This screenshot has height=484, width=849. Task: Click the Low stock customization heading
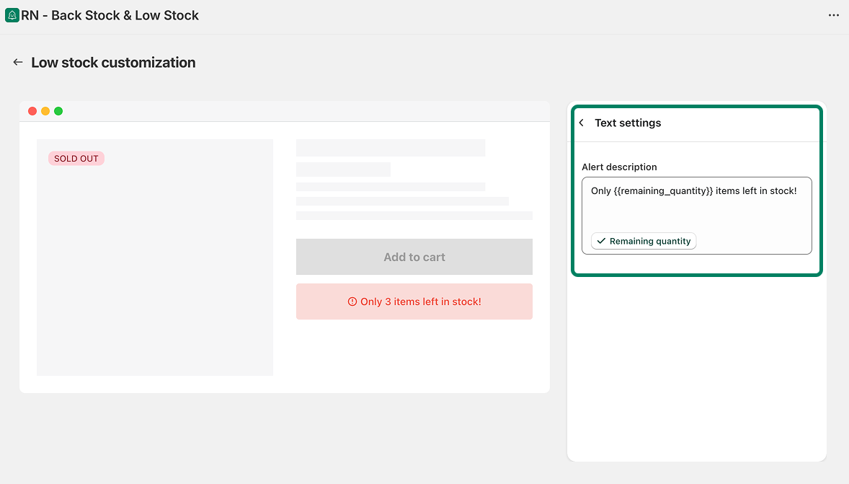coord(113,63)
